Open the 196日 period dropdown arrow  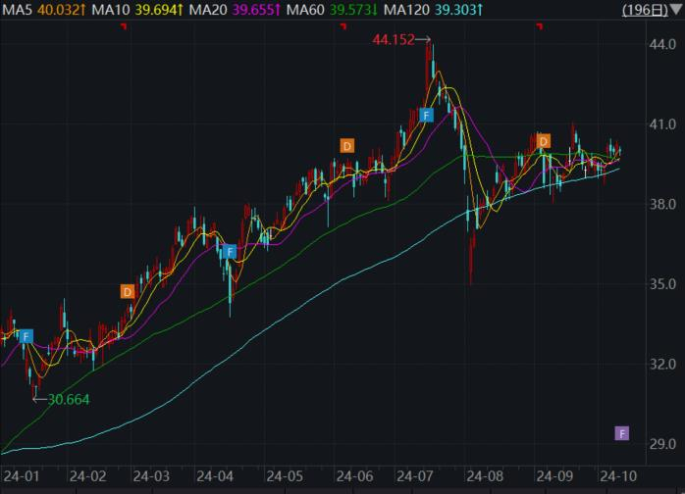tap(676, 9)
